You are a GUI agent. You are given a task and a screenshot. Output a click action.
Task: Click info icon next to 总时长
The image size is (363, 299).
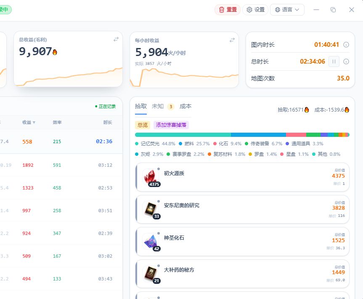(346, 61)
